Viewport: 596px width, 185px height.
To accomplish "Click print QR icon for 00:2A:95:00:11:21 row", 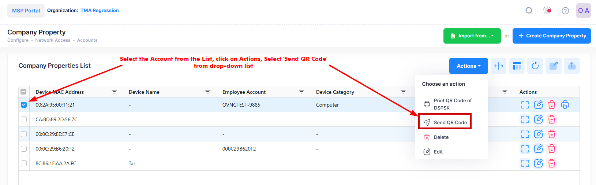I will [565, 105].
